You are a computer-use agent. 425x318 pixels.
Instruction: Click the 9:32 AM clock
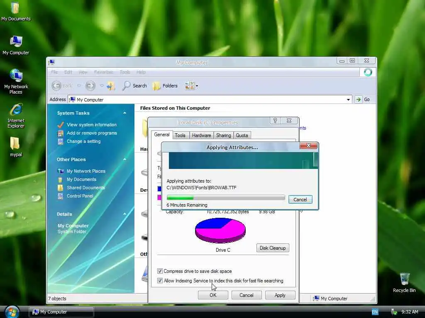pyautogui.click(x=410, y=312)
